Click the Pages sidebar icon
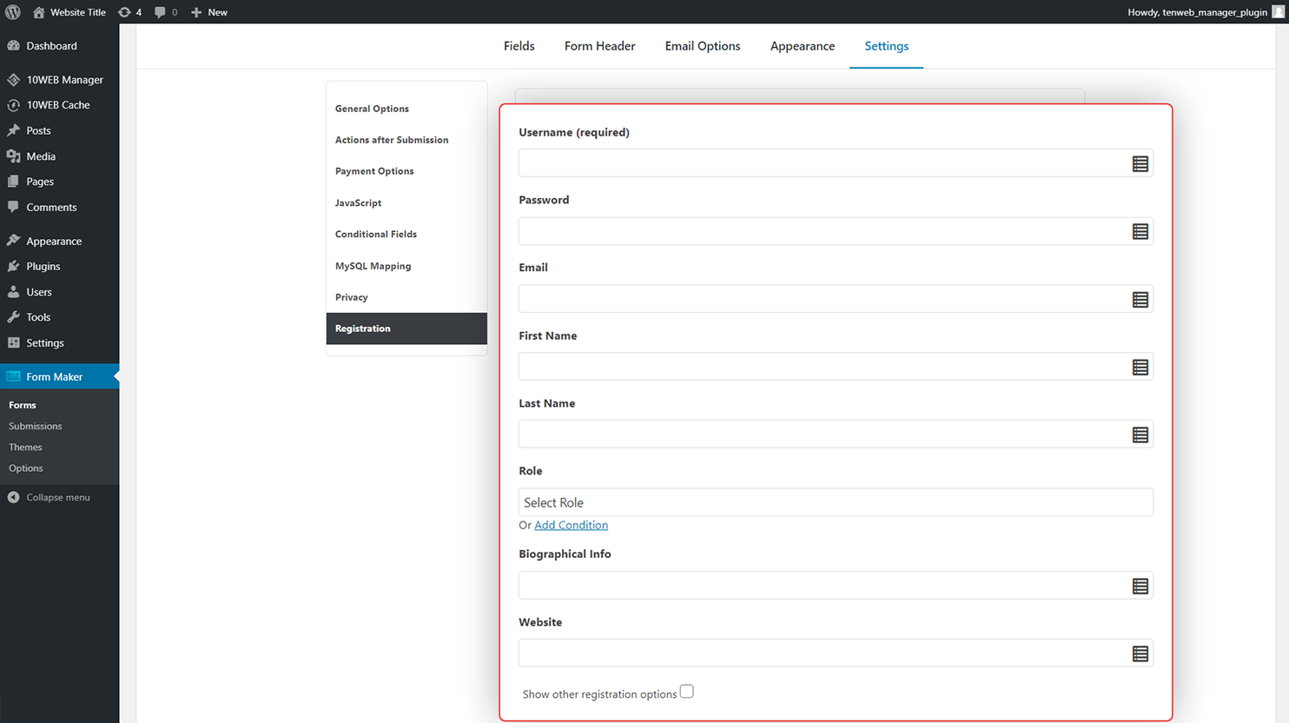Image resolution: width=1289 pixels, height=723 pixels. click(x=13, y=182)
